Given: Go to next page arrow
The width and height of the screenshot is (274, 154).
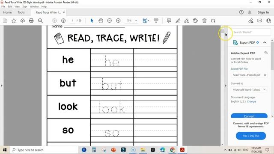Looking at the screenshot, I should coord(63,21).
